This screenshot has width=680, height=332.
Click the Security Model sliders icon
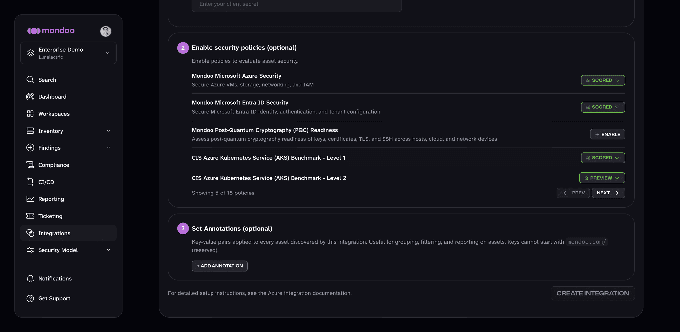click(30, 250)
